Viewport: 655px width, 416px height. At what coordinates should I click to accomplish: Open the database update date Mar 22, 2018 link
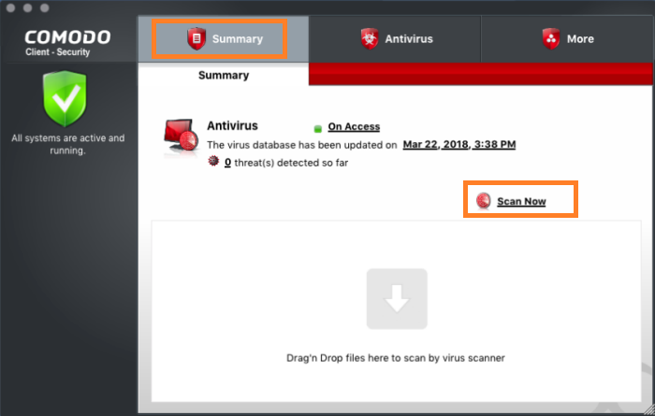pyautogui.click(x=459, y=144)
